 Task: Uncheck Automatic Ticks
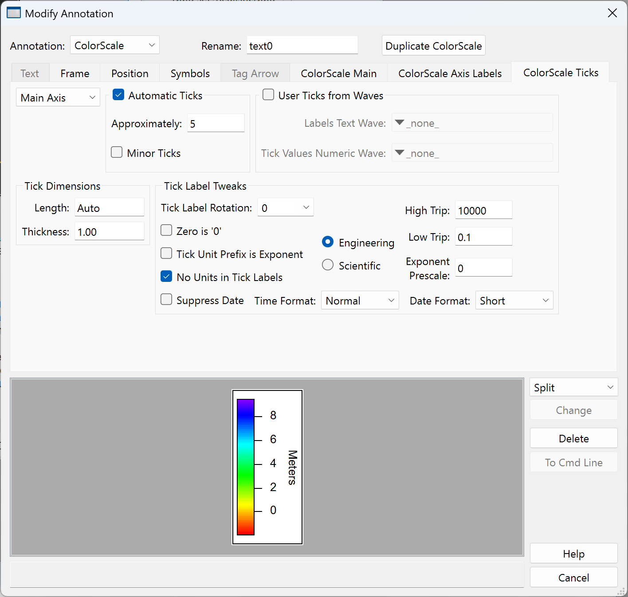pos(118,95)
